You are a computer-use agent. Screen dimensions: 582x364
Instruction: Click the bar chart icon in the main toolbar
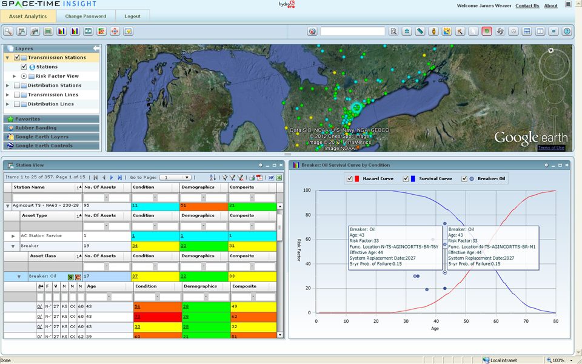point(61,31)
